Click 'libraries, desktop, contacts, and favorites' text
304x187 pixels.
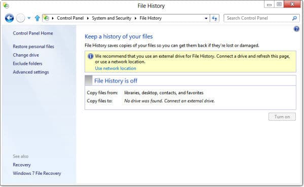(164, 93)
